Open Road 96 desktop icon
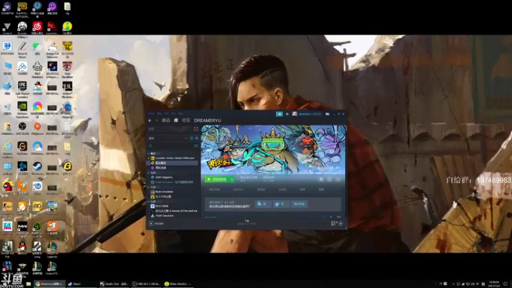Screen dimensions: 512x288 [x=67, y=49]
